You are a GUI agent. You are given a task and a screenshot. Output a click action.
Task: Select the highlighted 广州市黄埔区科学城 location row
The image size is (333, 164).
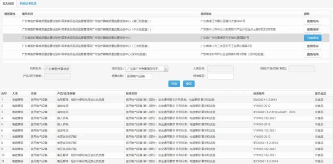pos(166,38)
